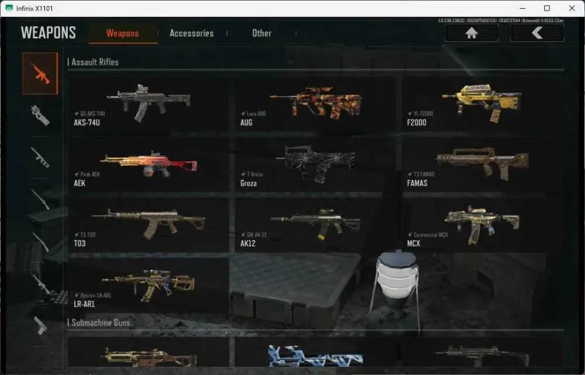Image resolution: width=585 pixels, height=375 pixels.
Task: Open the AKS-74U weapon card
Action: click(149, 105)
